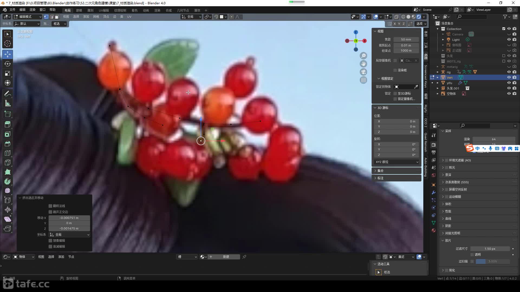Image resolution: width=520 pixels, height=292 pixels.
Task: Select the Shear tool
Action: (8, 219)
